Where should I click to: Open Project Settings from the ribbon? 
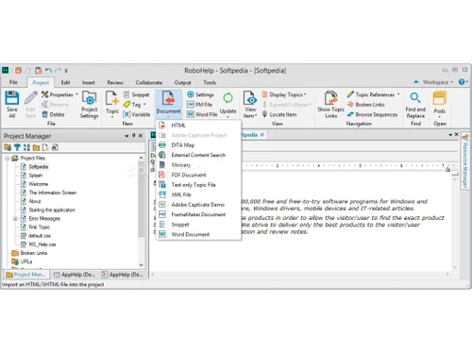tap(90, 104)
